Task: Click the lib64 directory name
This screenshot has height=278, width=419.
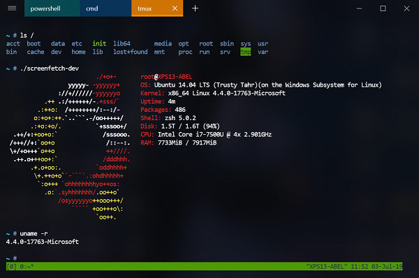Action: point(122,43)
